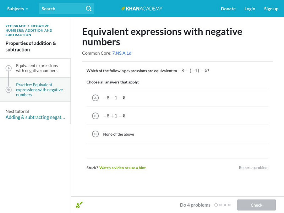
Task: Click Login in the top navigation
Action: 250,9
